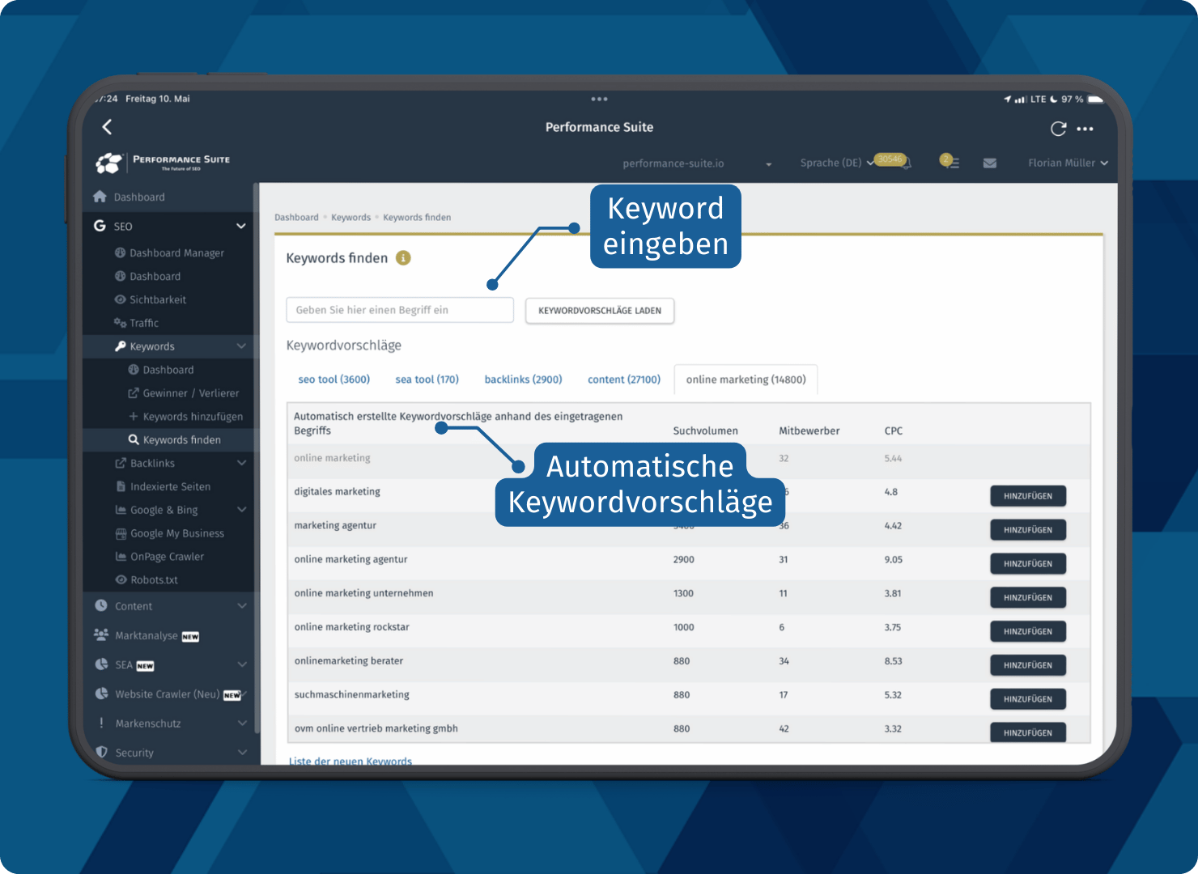
Task: Open the Florian Müller user dropdown
Action: [1067, 163]
